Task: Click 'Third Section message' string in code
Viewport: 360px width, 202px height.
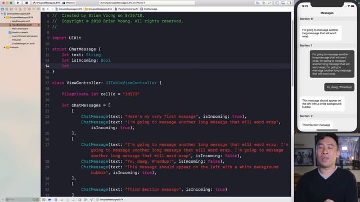Action: [x=153, y=190]
